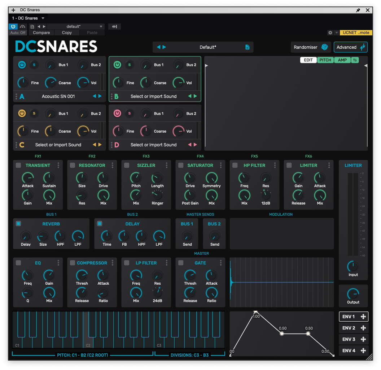Go to next preset with right blue arrow

[x=164, y=47]
